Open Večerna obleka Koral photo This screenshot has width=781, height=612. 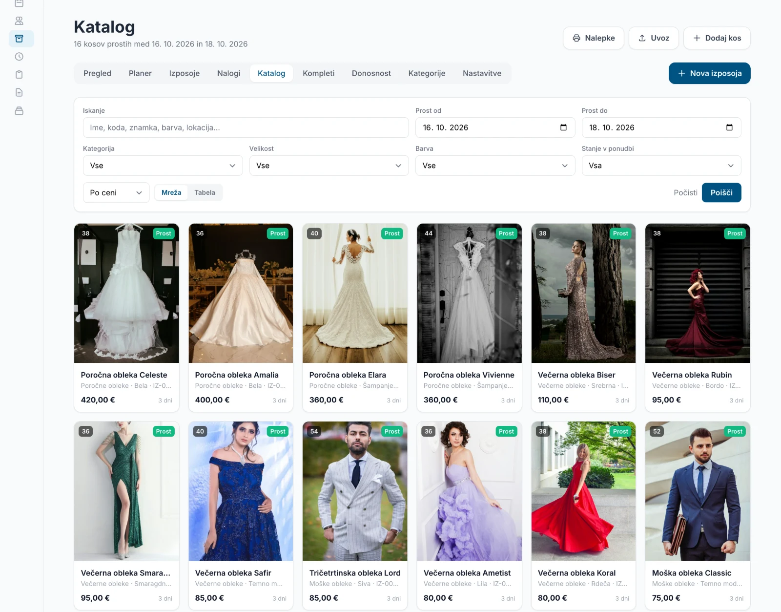[583, 491]
